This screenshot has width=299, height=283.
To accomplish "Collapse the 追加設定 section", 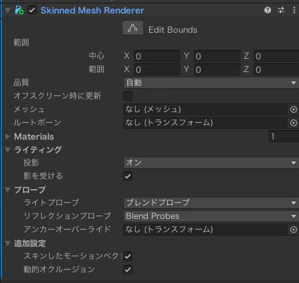I will point(7,243).
